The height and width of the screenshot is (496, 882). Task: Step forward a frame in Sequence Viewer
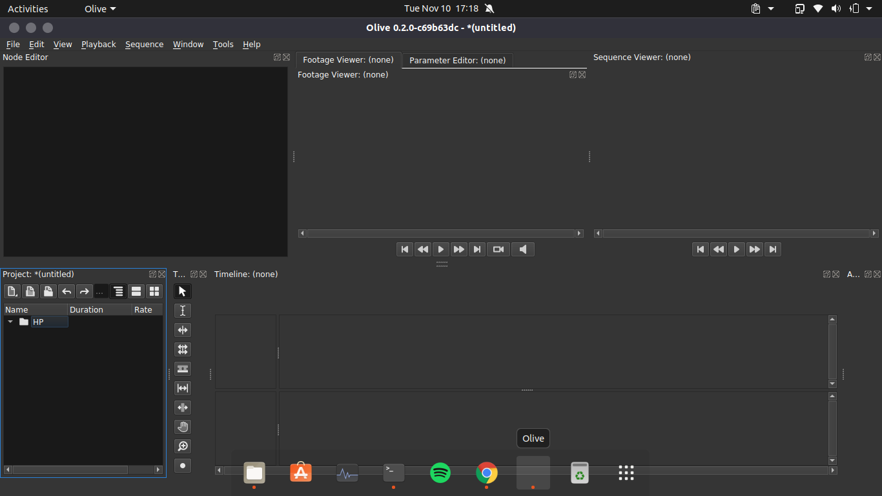pyautogui.click(x=755, y=249)
